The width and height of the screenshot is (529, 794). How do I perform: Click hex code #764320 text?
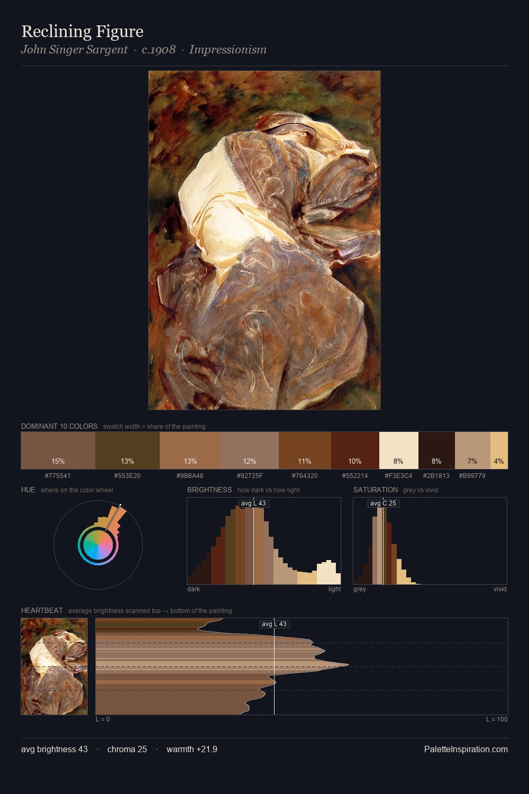pyautogui.click(x=305, y=475)
